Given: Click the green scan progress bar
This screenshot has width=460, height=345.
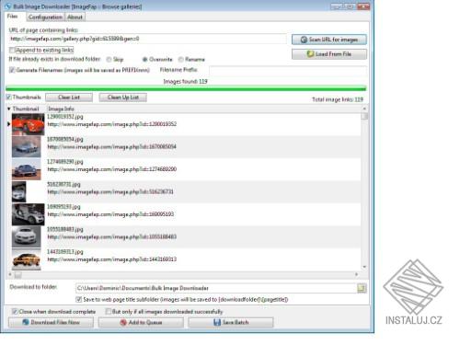Looking at the screenshot, I should pos(186,88).
